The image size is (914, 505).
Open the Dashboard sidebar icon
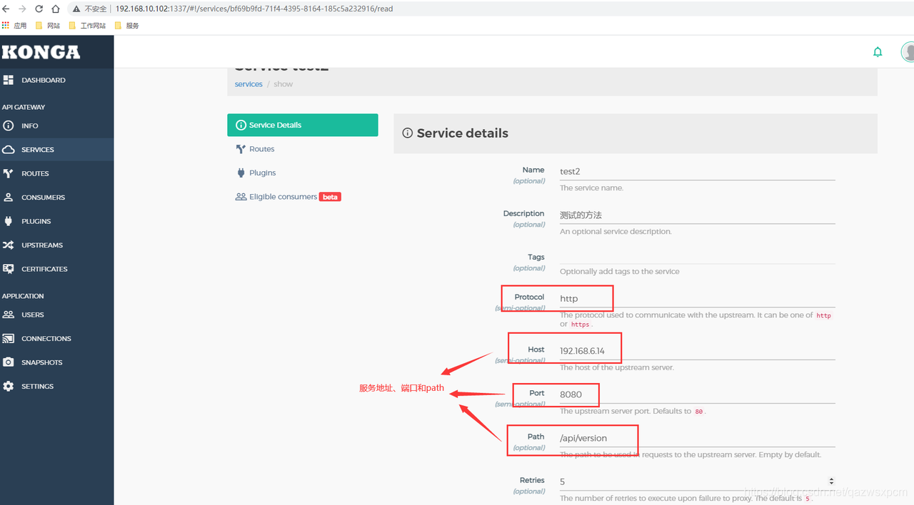[x=9, y=80]
